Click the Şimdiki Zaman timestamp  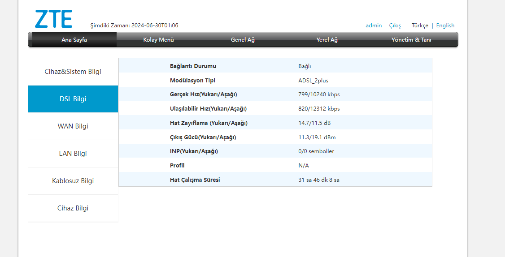[134, 26]
